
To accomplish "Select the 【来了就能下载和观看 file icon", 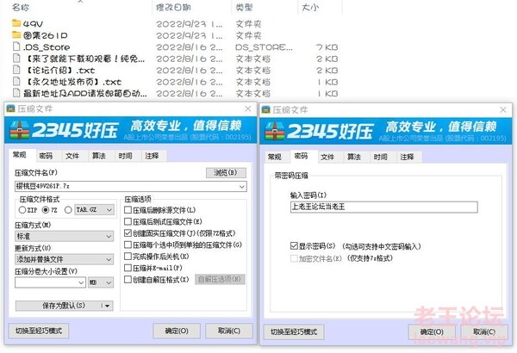I will pyautogui.click(x=16, y=59).
